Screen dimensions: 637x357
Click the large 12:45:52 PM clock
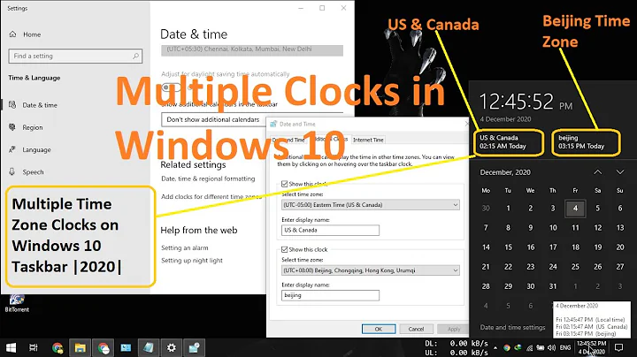526,102
